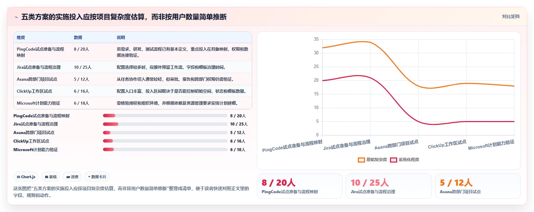Click the 6 / 16人 table cell
This screenshot has width=534, height=212.
(81, 91)
